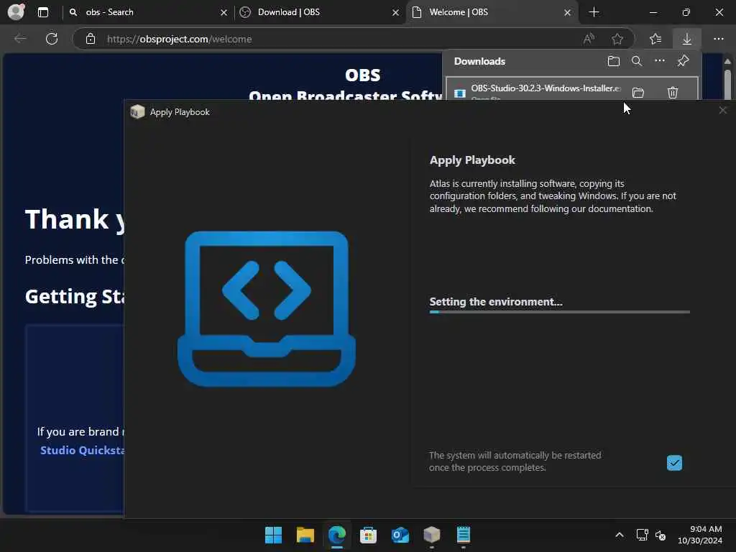Open AME Wizard box icon in taskbar
Image resolution: width=736 pixels, height=552 pixels.
click(432, 535)
